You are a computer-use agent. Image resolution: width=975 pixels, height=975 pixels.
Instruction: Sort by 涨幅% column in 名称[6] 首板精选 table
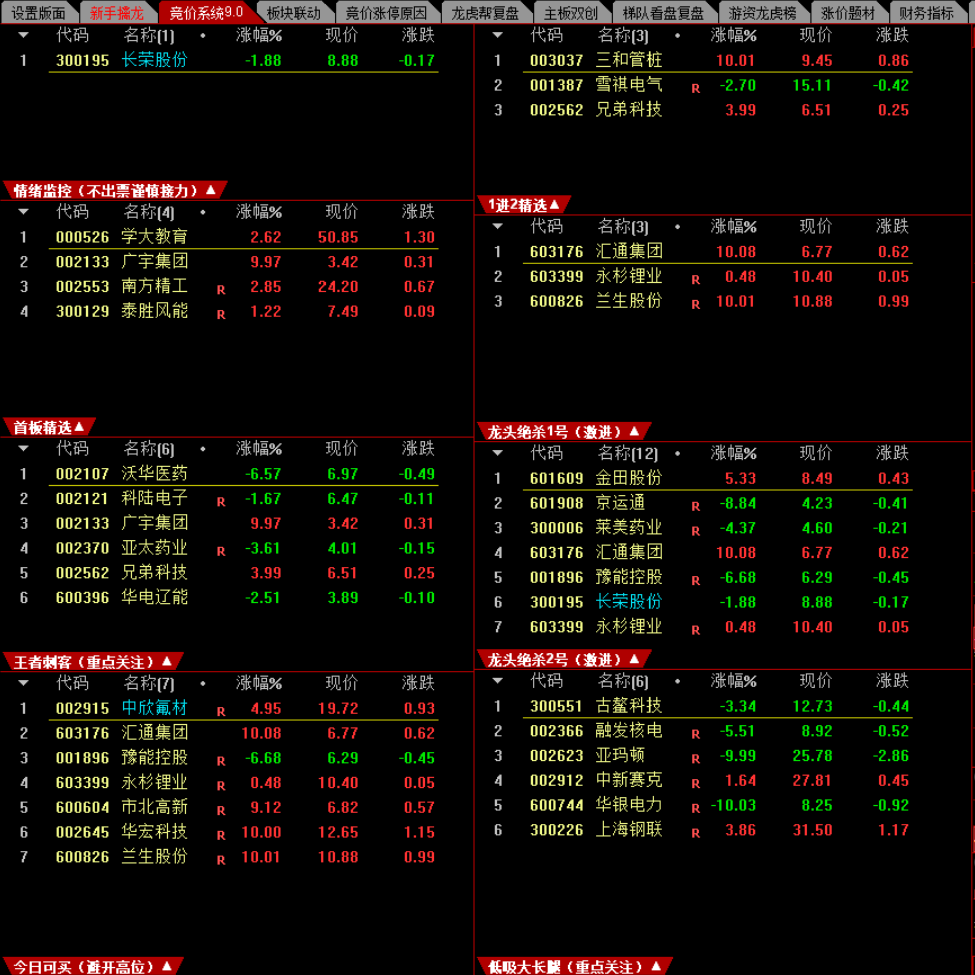(259, 448)
